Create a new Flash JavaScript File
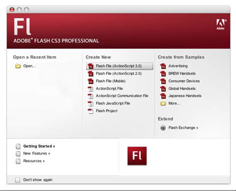Image resolution: width=236 pixels, height=191 pixels. coord(113,103)
